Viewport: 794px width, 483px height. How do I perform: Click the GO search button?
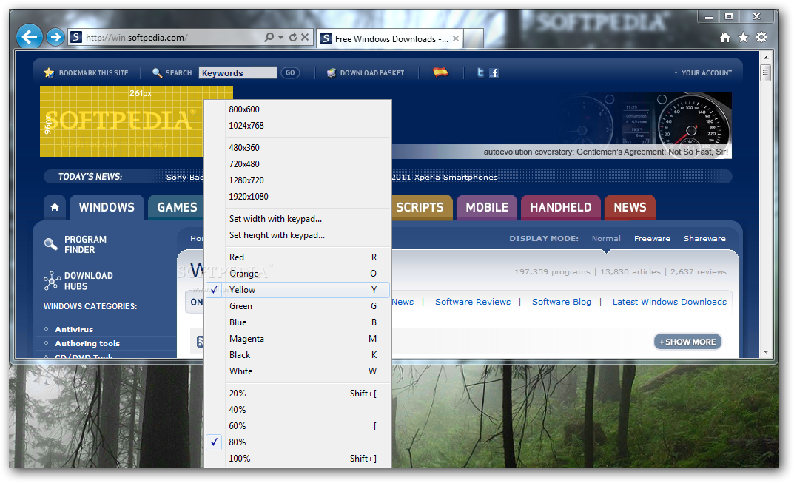290,73
